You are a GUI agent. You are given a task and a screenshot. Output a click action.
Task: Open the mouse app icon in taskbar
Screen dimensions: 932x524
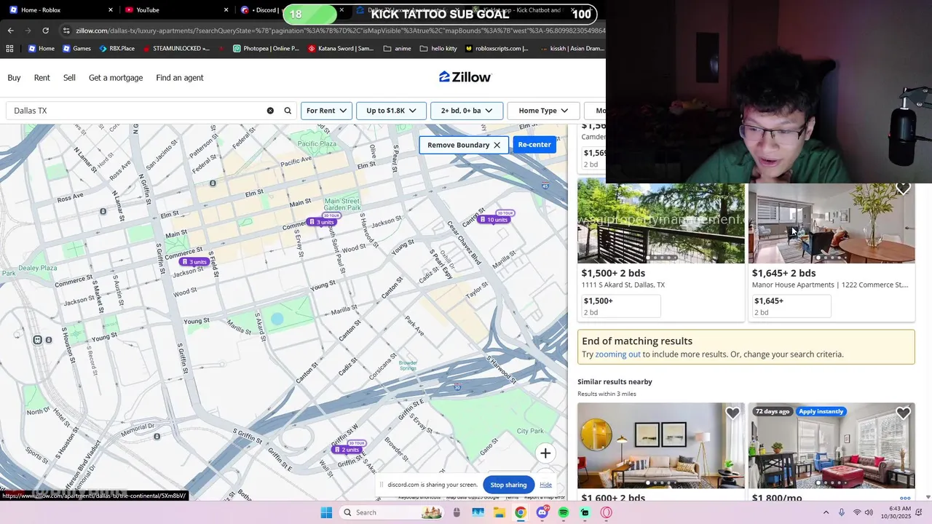[457, 512]
